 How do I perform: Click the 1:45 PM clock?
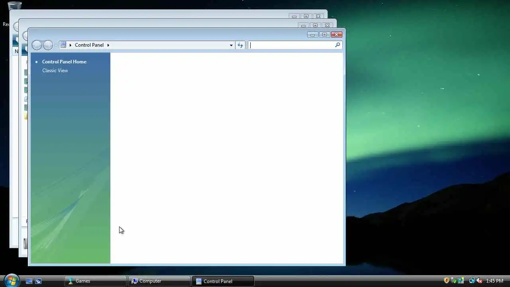(494, 281)
